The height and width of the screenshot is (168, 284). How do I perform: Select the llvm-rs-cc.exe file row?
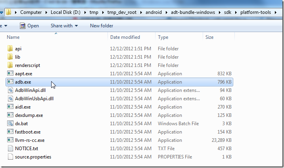pos(29,140)
